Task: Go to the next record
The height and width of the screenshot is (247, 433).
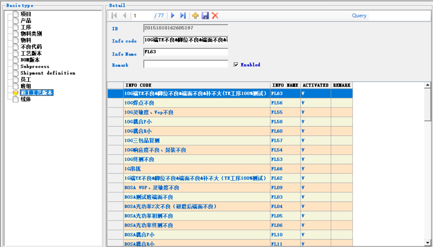Action: (x=173, y=16)
